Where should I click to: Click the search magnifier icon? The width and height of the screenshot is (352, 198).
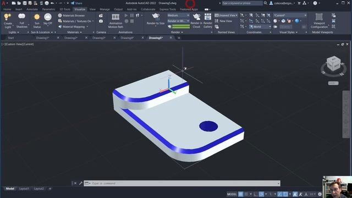(266, 3)
